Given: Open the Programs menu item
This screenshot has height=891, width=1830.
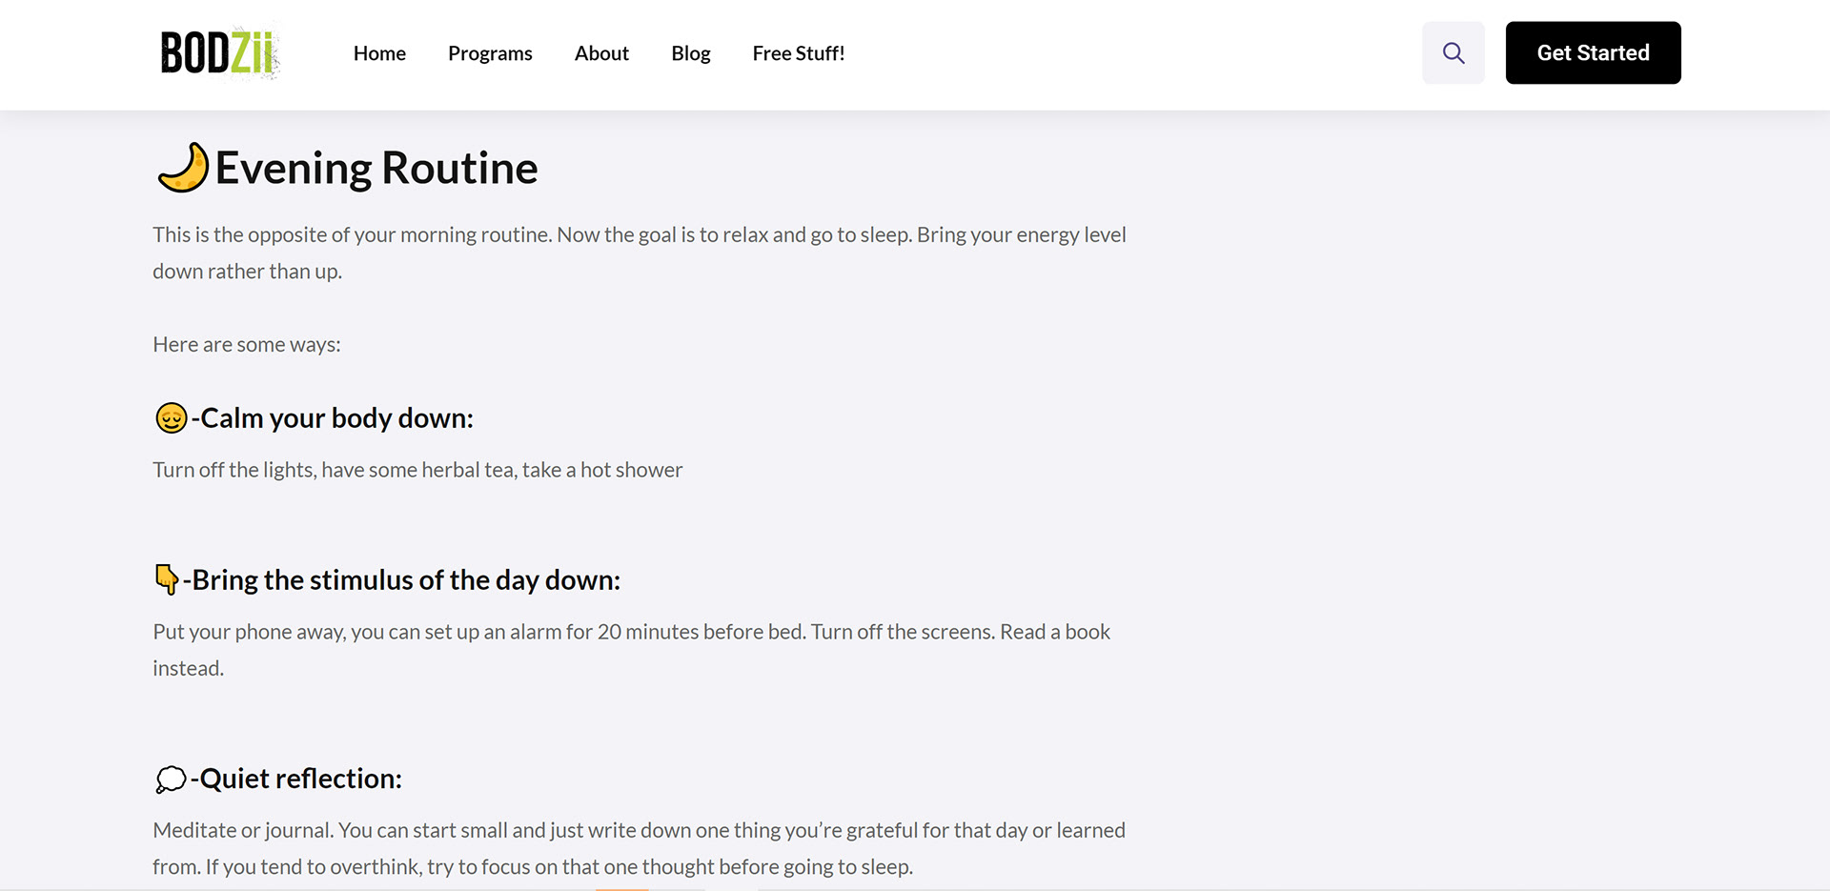Looking at the screenshot, I should coord(490,53).
